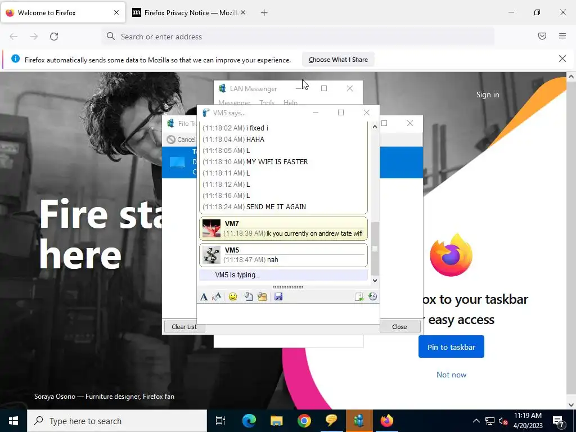The image size is (576, 432).
Task: Open the smiley emoticon picker
Action: tap(233, 297)
